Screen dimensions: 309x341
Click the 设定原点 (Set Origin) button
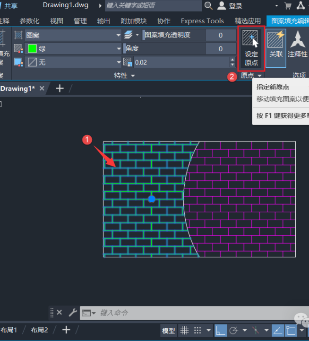pos(251,48)
